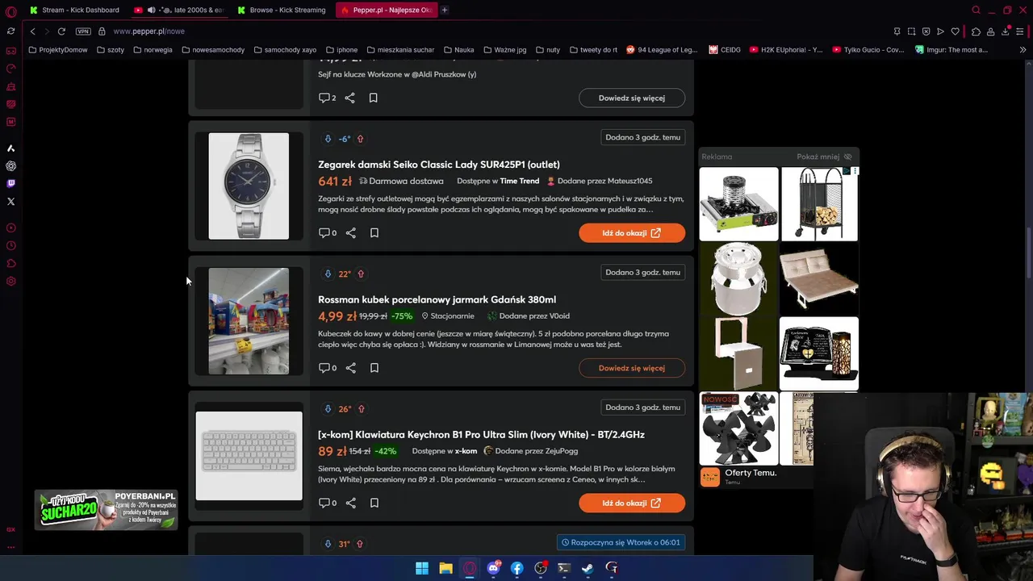The height and width of the screenshot is (581, 1033).
Task: Open browser downloads icon
Action: click(1006, 31)
